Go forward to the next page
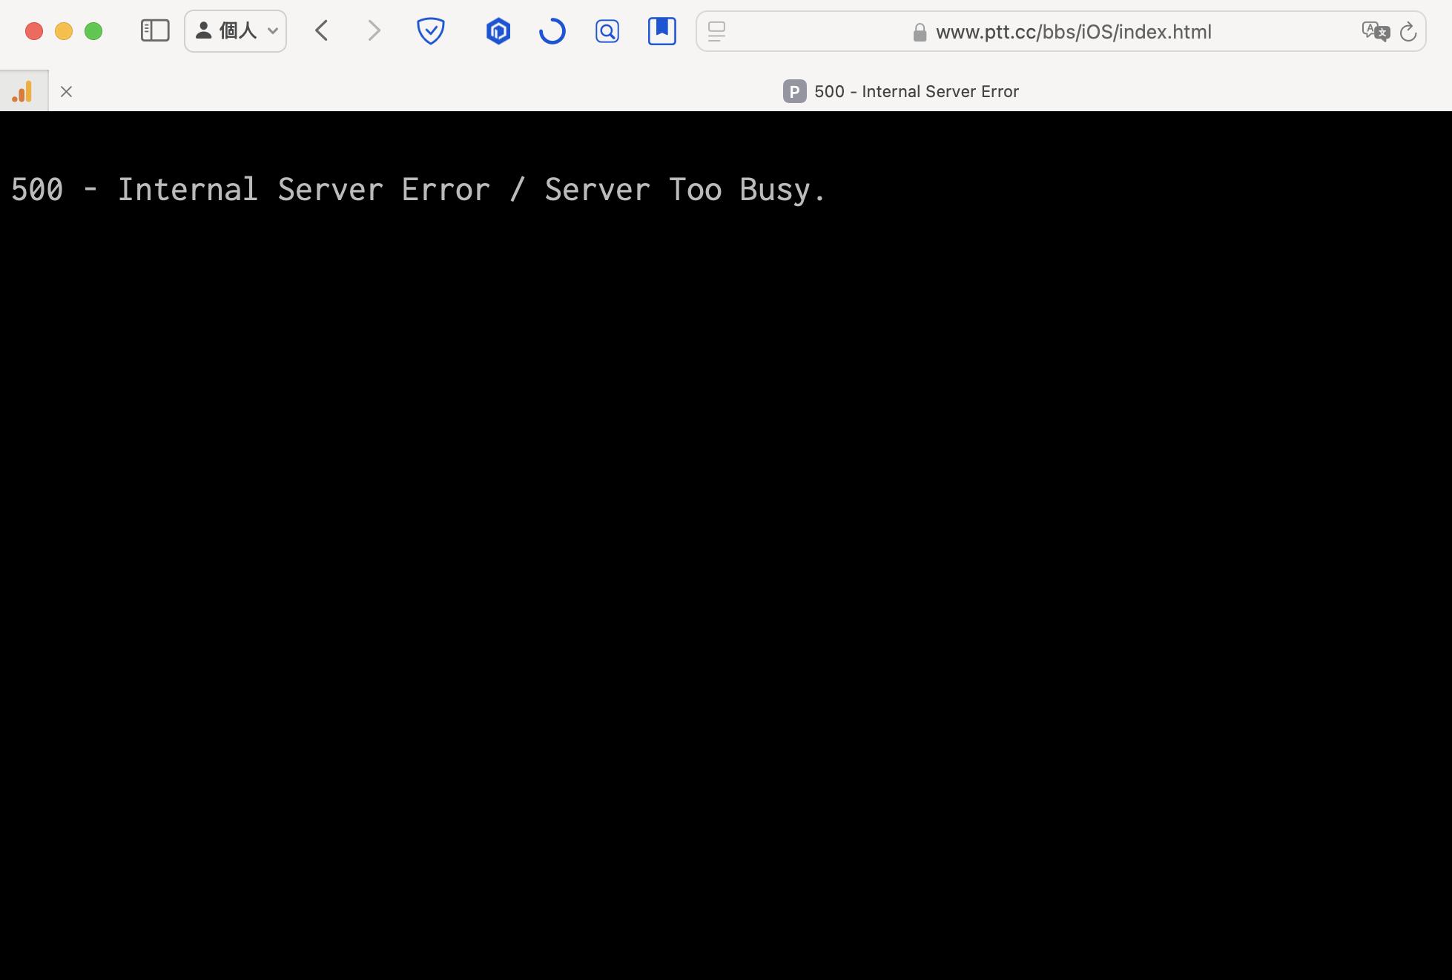Screen dimensions: 1452x980 click(374, 31)
